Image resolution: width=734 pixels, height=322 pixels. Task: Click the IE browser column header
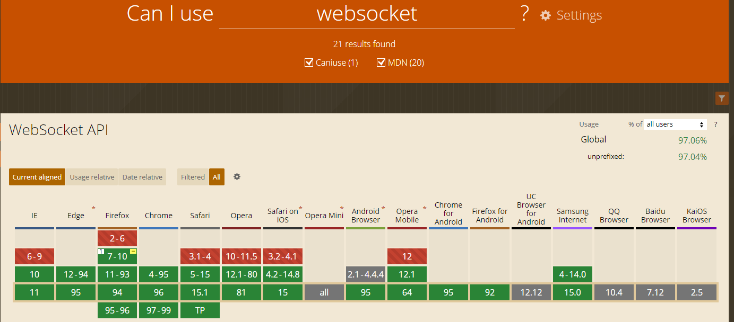[x=34, y=216]
